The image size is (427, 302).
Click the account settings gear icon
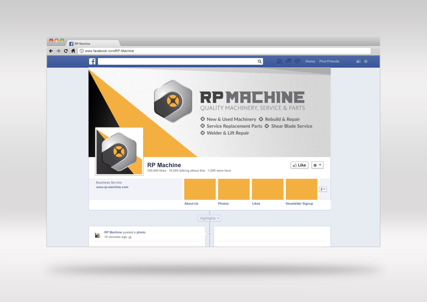point(366,61)
